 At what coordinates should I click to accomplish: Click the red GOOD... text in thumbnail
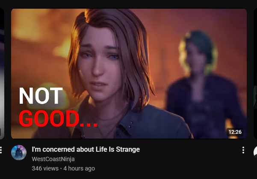[58, 118]
